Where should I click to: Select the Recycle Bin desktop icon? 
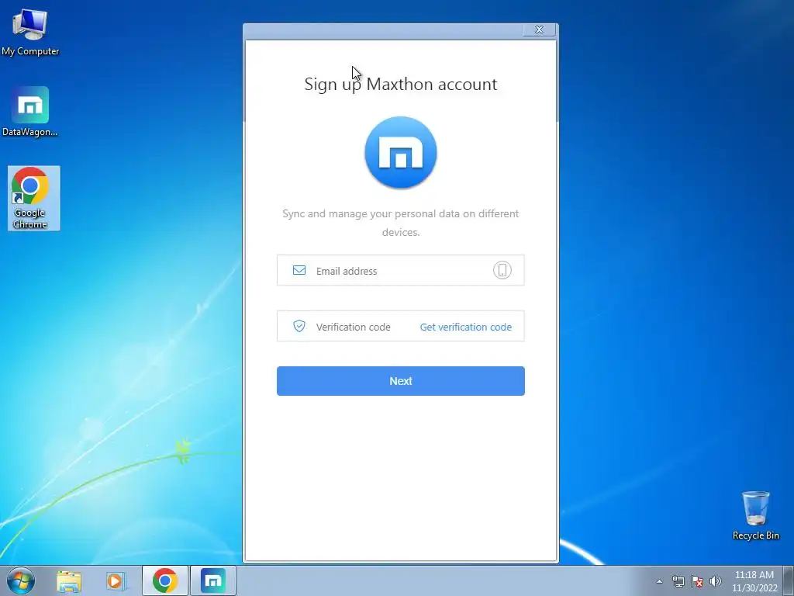755,515
